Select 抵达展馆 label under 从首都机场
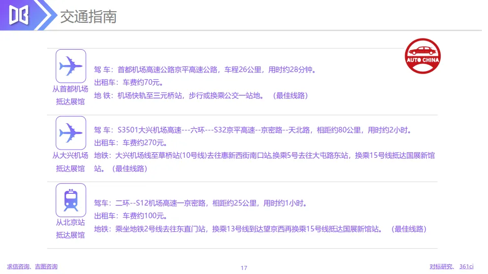 click(x=70, y=102)
